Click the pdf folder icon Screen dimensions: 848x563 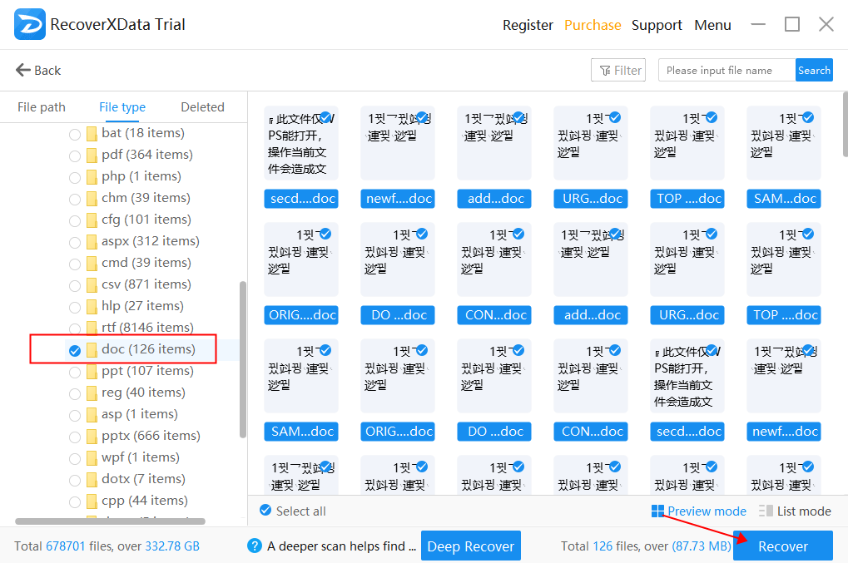pos(92,155)
